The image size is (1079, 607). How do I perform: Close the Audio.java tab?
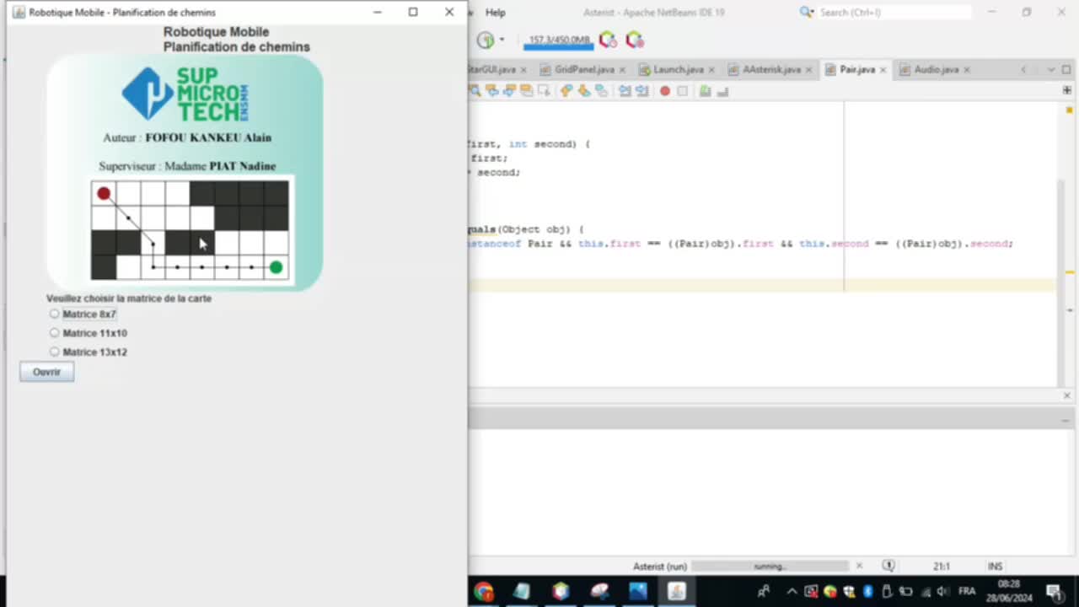967,70
